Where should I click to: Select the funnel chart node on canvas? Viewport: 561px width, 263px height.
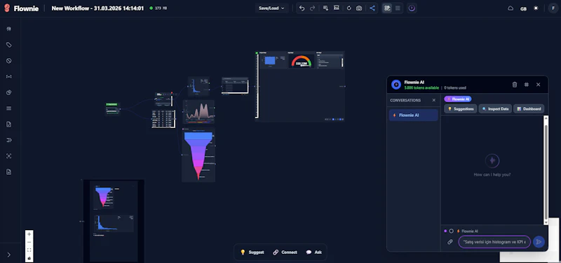(x=198, y=155)
